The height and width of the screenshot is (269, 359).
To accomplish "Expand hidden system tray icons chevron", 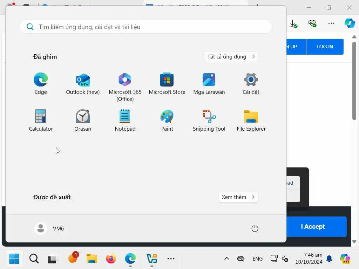I will [x=227, y=259].
